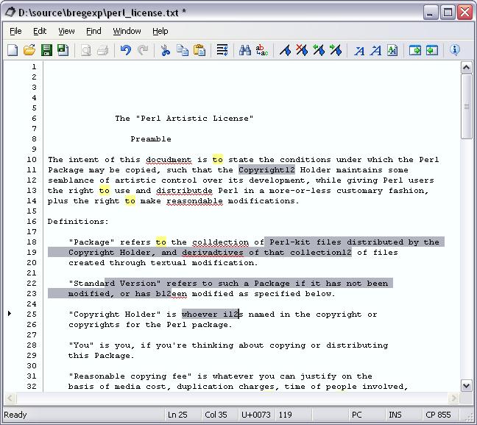This screenshot has width=477, height=425.
Task: Undo the last edit
Action: pos(126,50)
